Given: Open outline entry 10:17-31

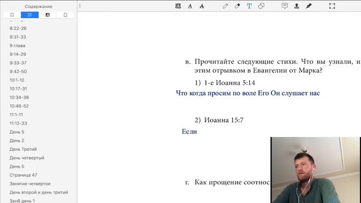Looking at the screenshot, I should point(18,89).
